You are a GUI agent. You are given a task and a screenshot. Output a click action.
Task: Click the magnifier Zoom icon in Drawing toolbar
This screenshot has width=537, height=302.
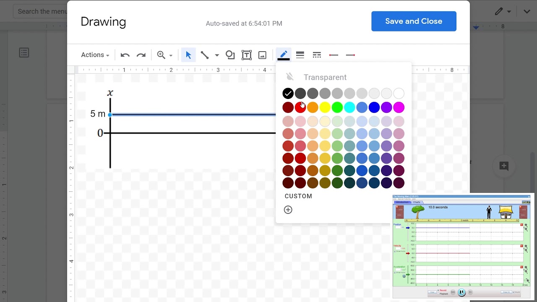tap(161, 55)
